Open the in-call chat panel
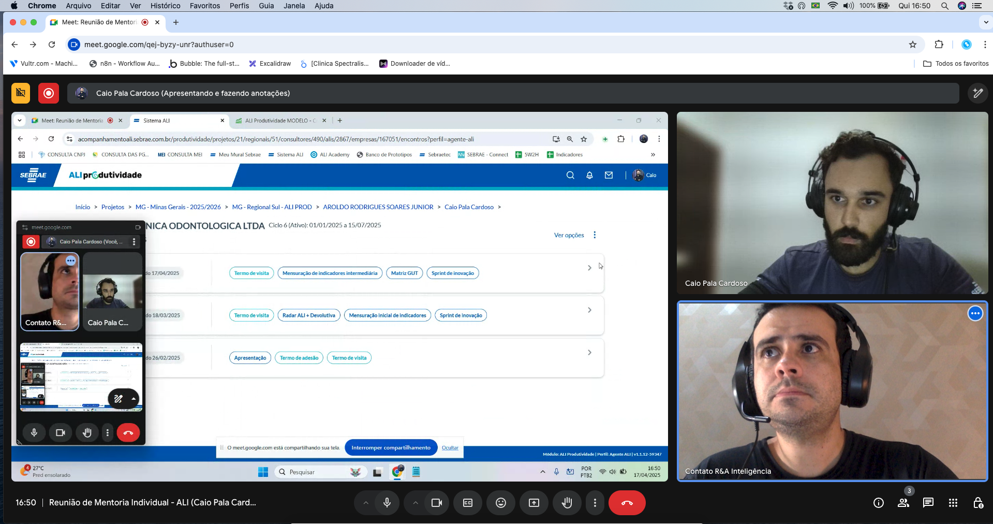This screenshot has height=524, width=993. click(928, 503)
